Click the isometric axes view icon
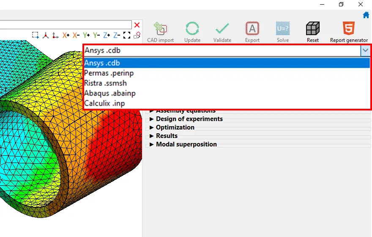This screenshot has width=372, height=237. [46, 36]
